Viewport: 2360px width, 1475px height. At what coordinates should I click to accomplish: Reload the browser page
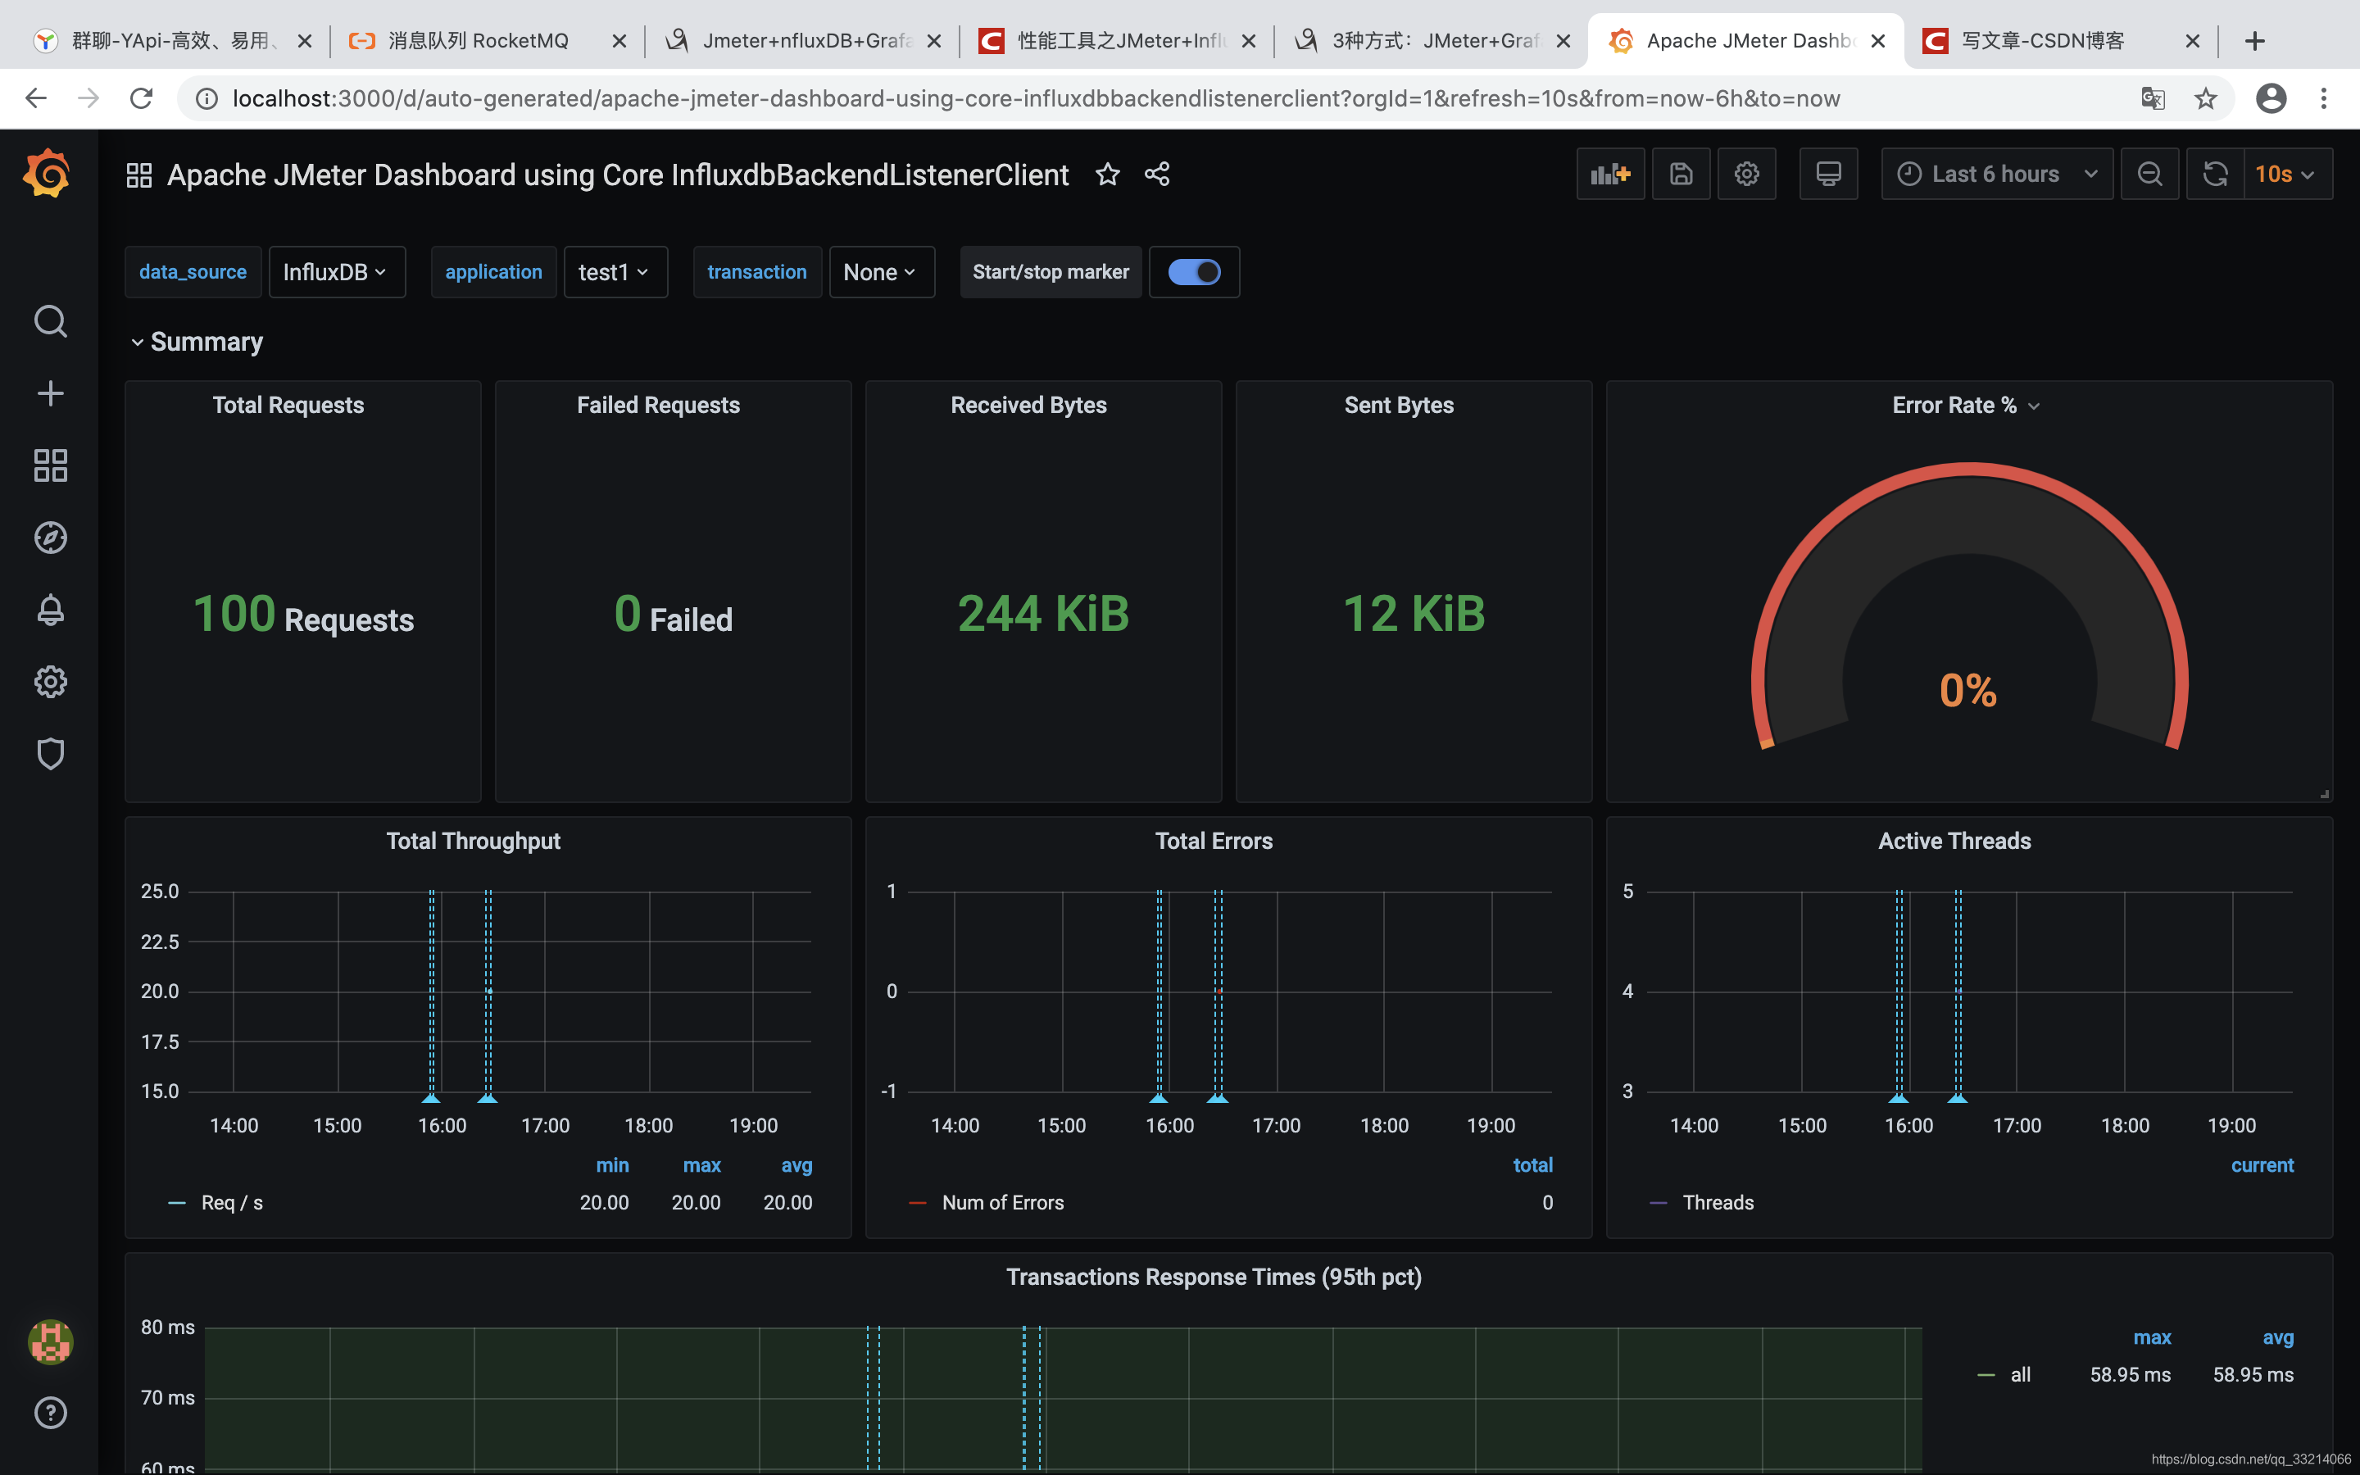coord(142,98)
